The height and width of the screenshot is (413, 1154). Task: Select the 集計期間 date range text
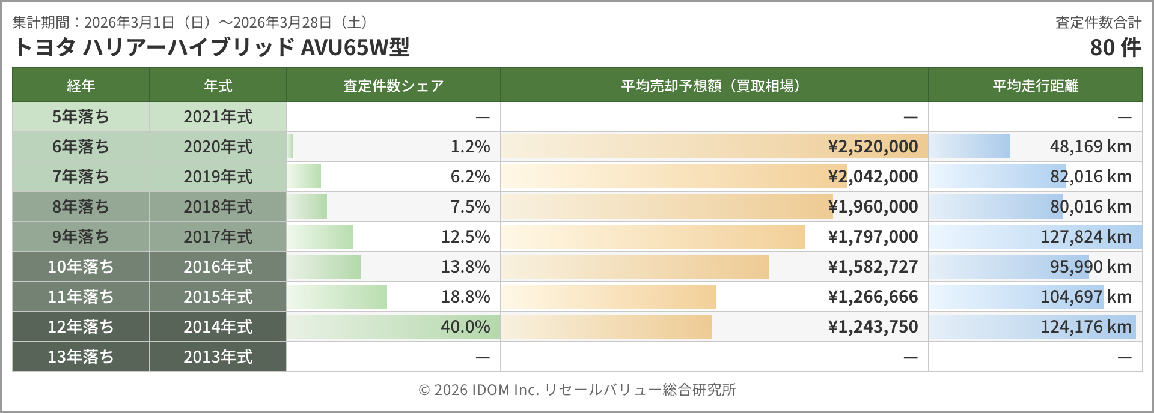pos(191,22)
